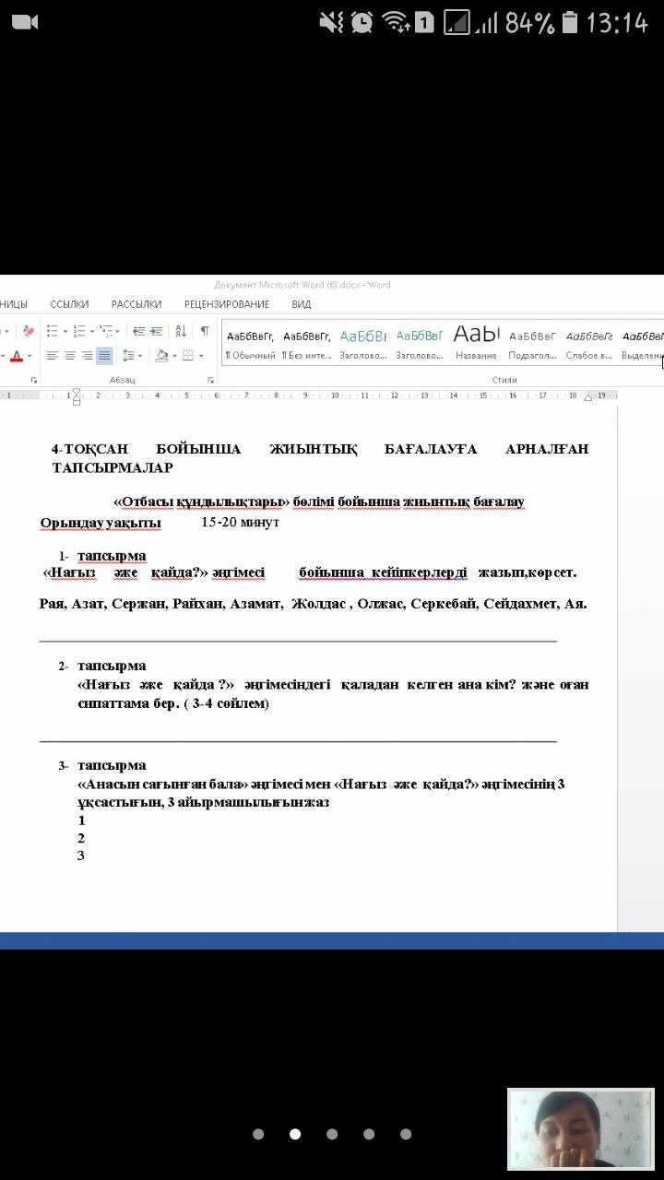Align the text to the right

click(x=87, y=356)
